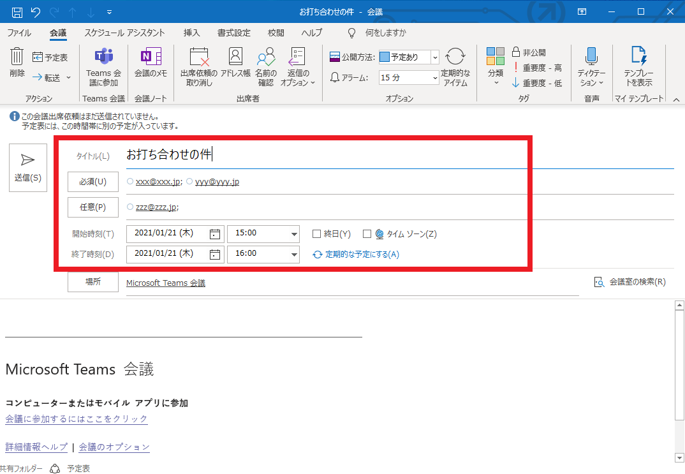Click the Redo icon in title bar
685x474 pixels.
tap(54, 12)
